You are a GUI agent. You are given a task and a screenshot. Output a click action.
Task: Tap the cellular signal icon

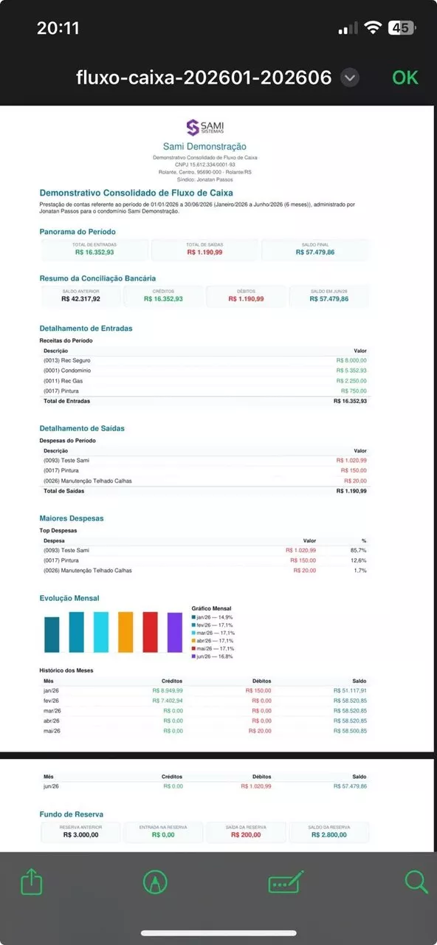(348, 28)
